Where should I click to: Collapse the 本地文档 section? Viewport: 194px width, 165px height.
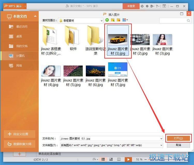point(35,16)
